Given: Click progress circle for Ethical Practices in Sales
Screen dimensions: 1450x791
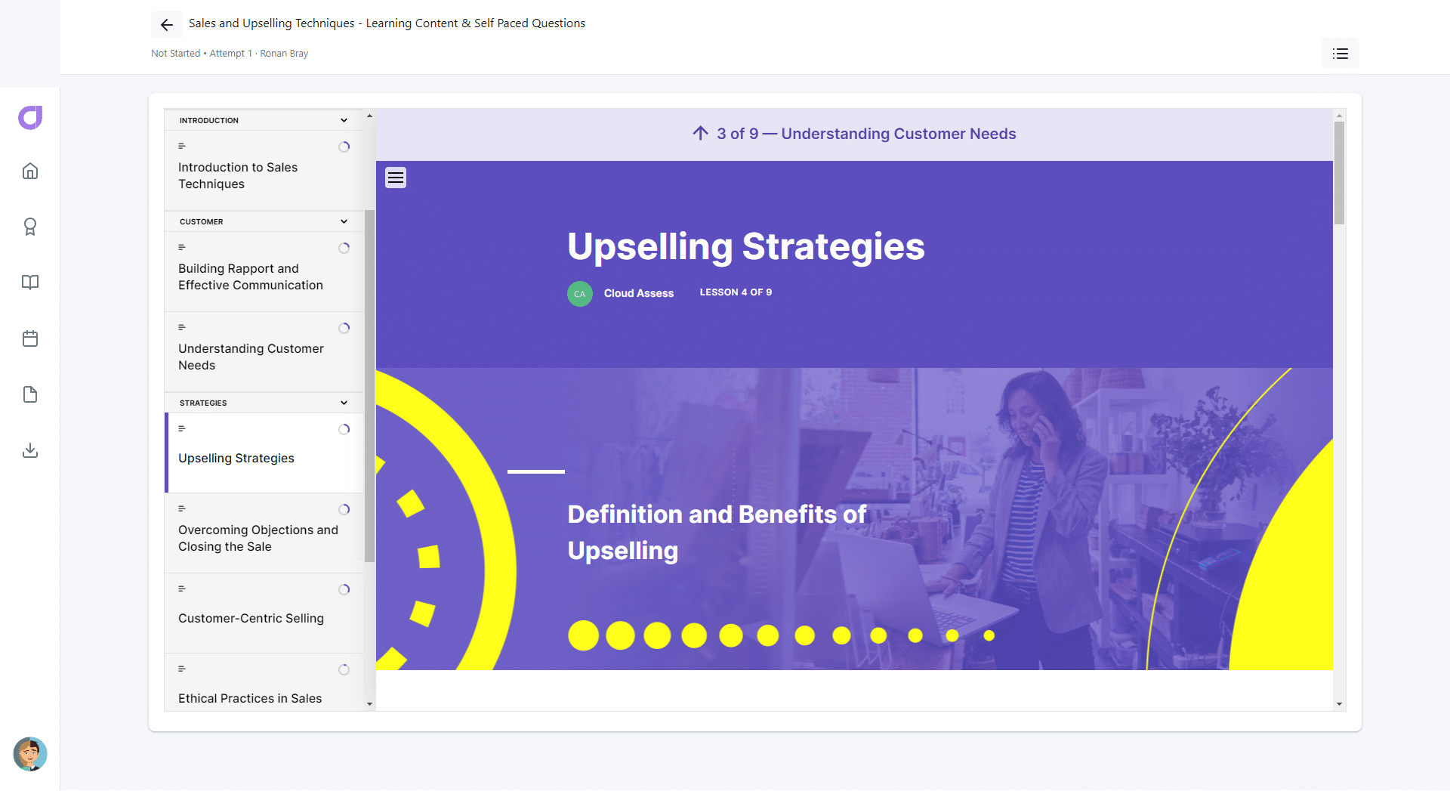Looking at the screenshot, I should pyautogui.click(x=344, y=669).
